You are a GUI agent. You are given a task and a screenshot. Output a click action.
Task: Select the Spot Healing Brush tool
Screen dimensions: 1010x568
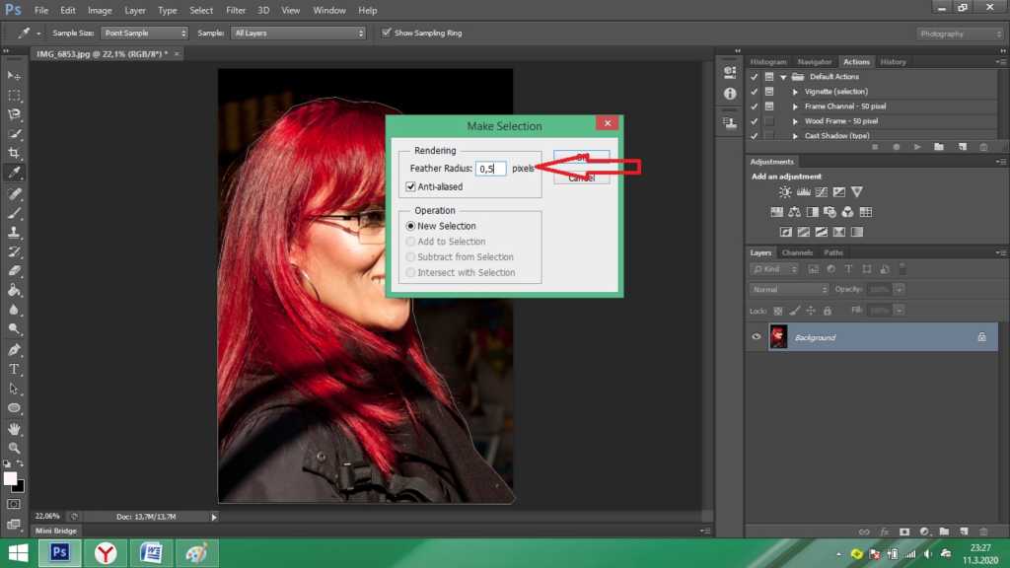(x=14, y=193)
